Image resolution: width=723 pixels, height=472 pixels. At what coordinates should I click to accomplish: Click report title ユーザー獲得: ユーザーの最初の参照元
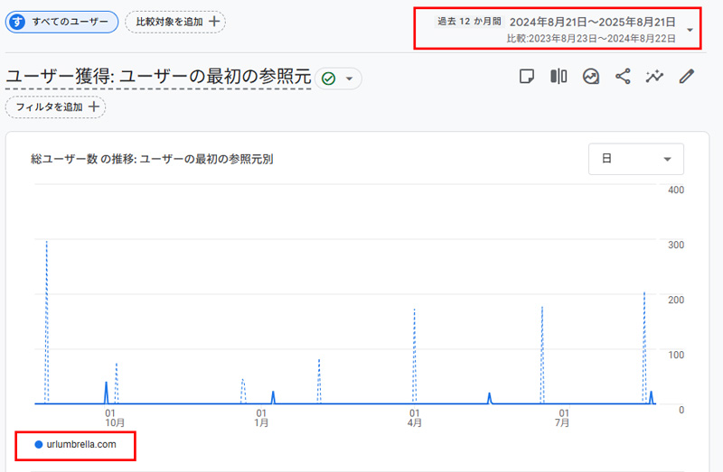tap(159, 77)
